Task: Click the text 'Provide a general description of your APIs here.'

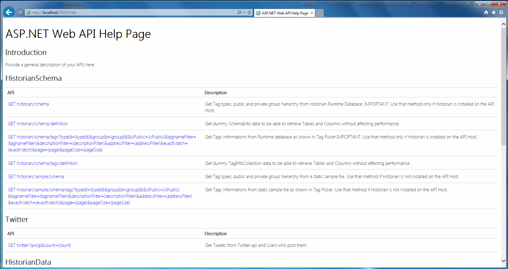Action: pyautogui.click(x=50, y=65)
